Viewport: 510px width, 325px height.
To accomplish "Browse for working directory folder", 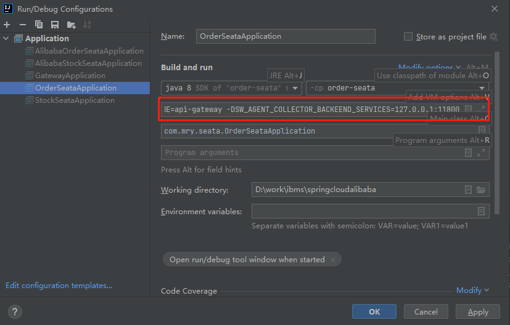I will pos(481,190).
